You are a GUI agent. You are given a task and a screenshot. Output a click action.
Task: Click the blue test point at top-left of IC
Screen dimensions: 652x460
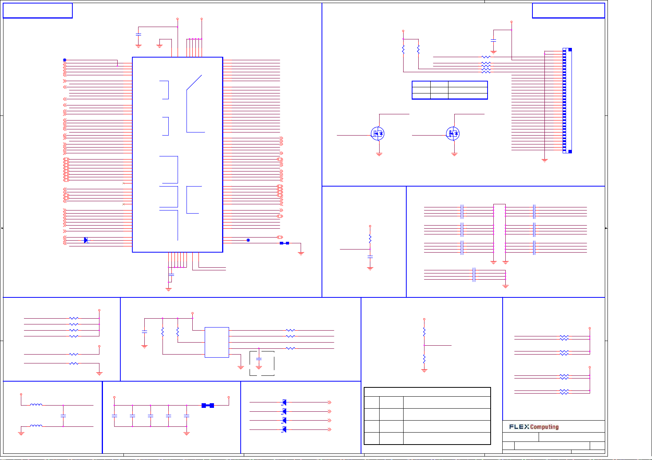tap(65, 60)
